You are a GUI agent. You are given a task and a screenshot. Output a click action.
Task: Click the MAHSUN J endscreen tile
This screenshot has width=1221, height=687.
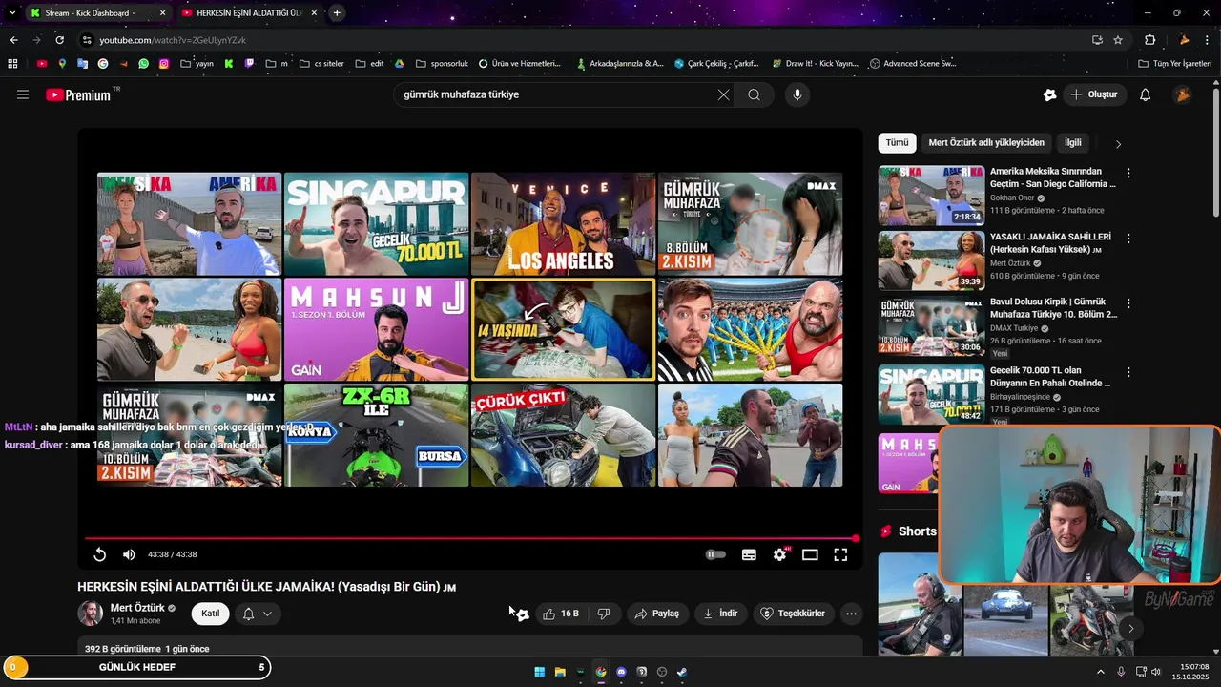[376, 329]
